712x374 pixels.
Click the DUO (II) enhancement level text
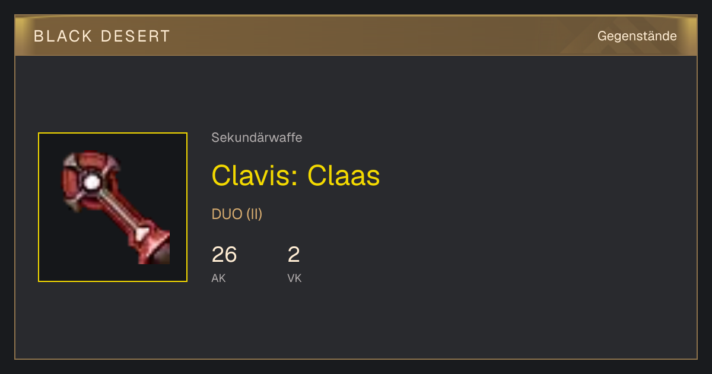coord(237,214)
